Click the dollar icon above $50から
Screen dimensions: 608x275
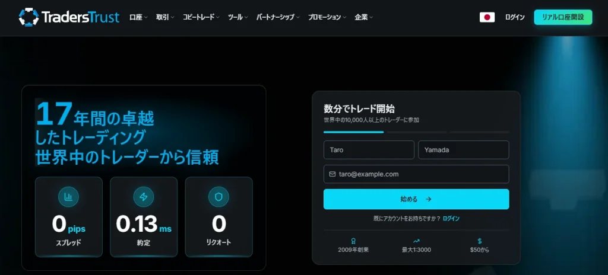tap(480, 241)
